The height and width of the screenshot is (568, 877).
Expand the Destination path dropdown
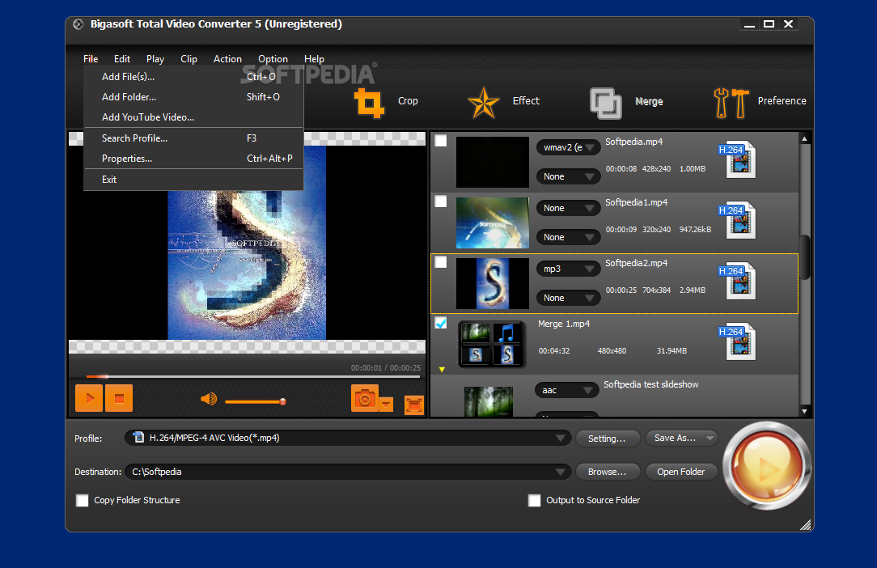click(x=560, y=473)
